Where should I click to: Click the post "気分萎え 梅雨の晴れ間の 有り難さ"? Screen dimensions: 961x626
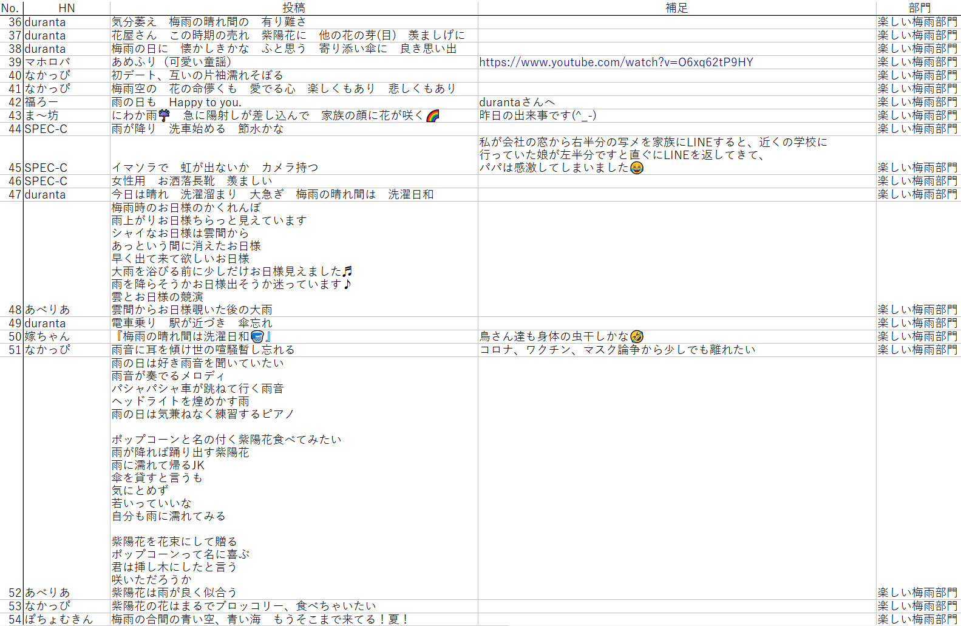click(209, 22)
